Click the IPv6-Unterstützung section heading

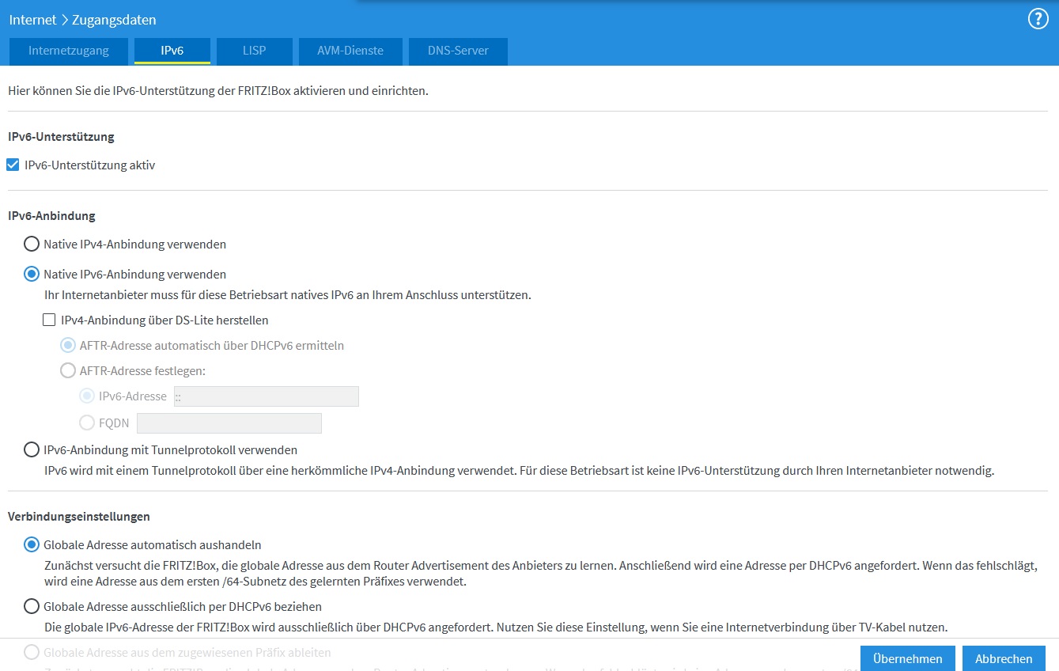[x=61, y=137]
